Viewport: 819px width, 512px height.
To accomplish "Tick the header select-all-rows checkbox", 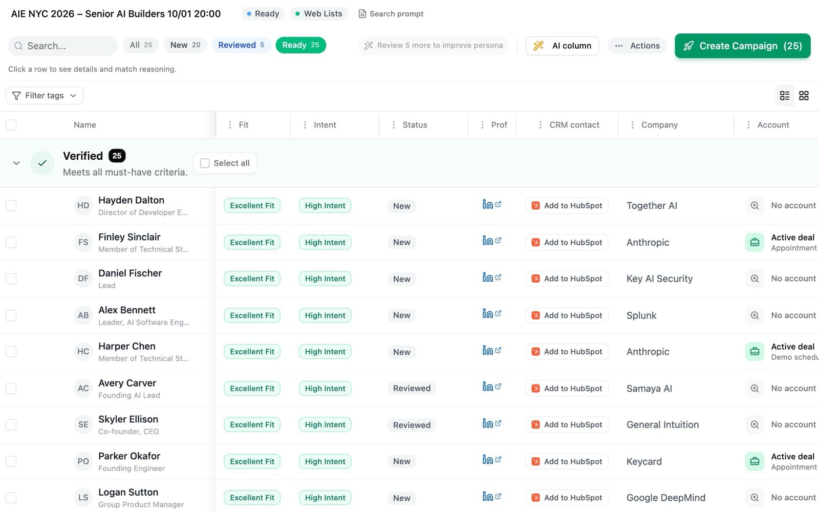I will [11, 125].
